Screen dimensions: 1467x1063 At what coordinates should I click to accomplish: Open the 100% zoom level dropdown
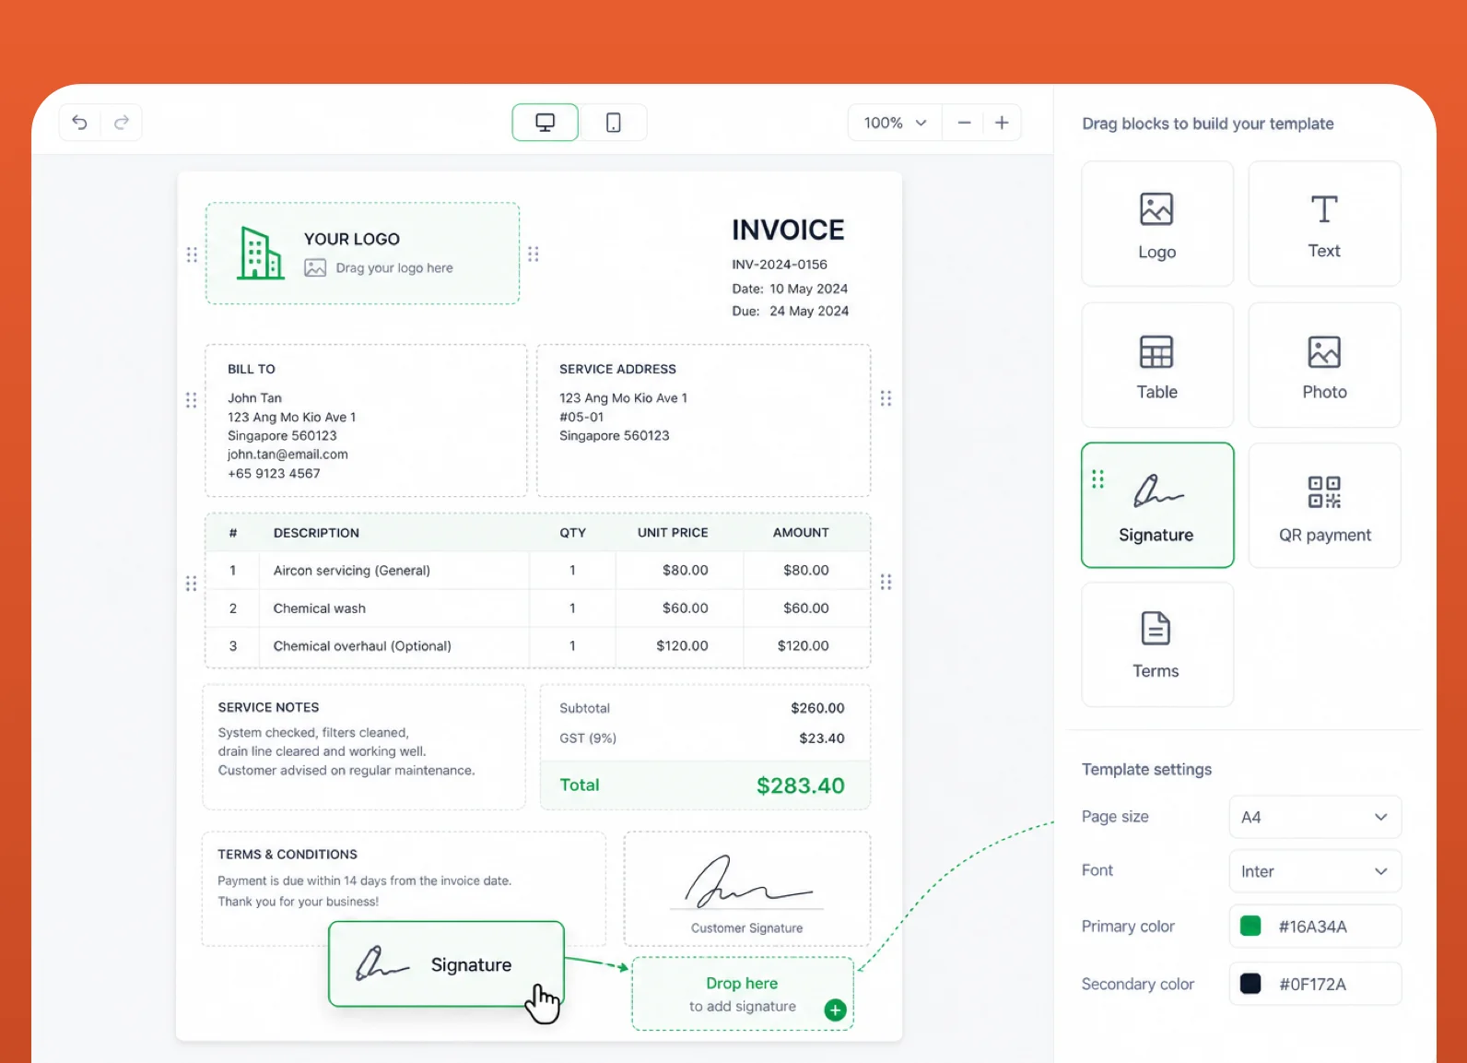coord(895,123)
